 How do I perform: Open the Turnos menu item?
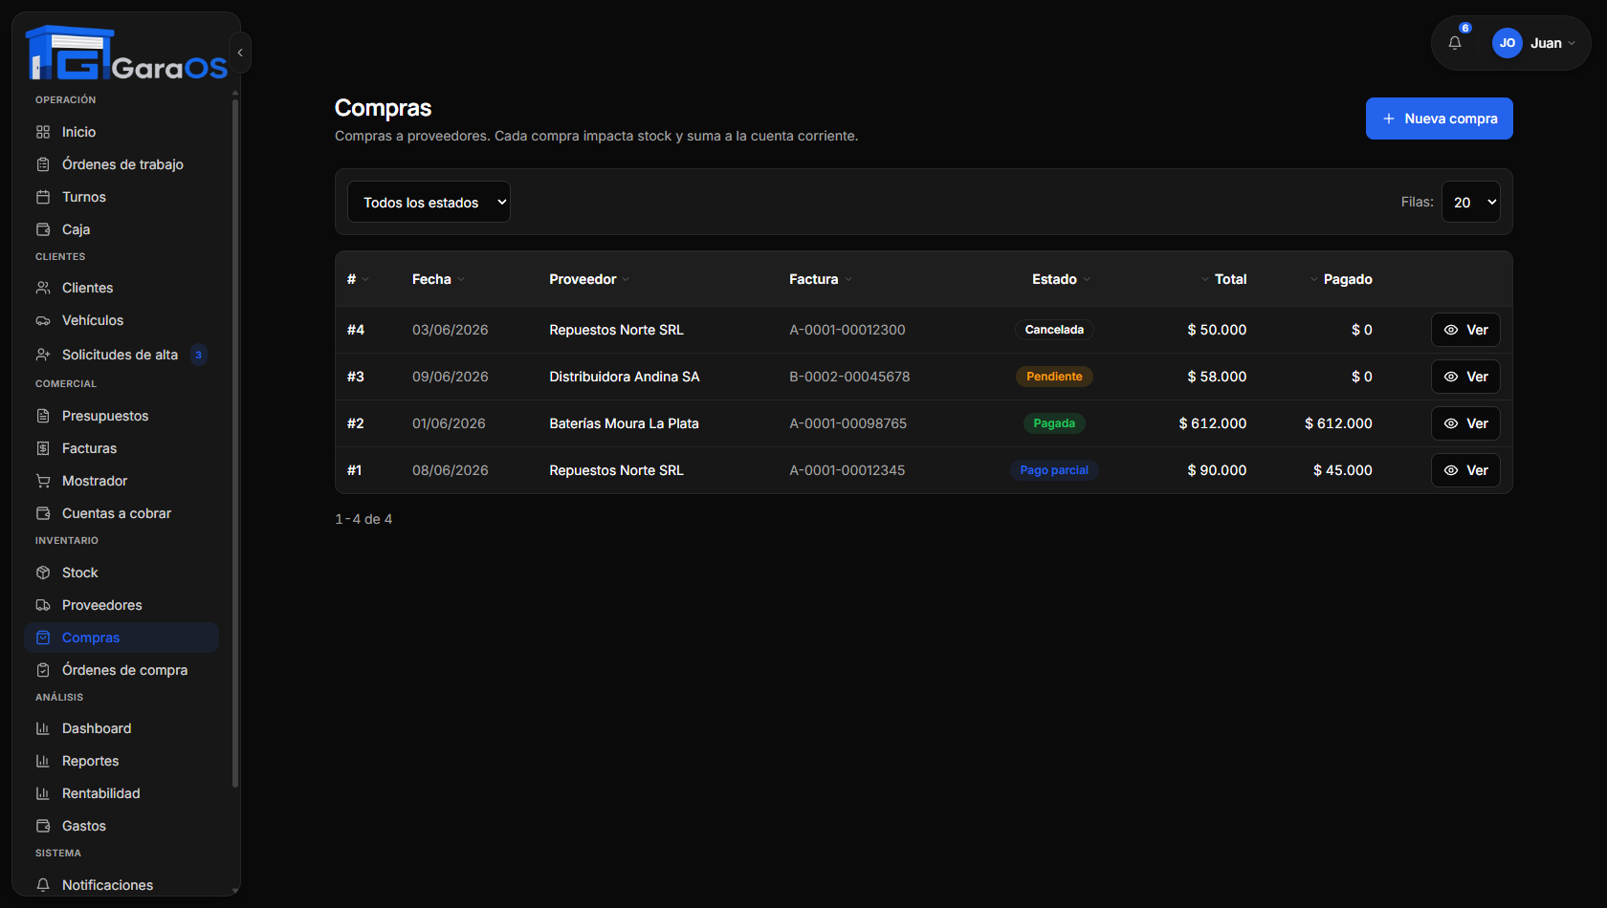click(x=121, y=197)
